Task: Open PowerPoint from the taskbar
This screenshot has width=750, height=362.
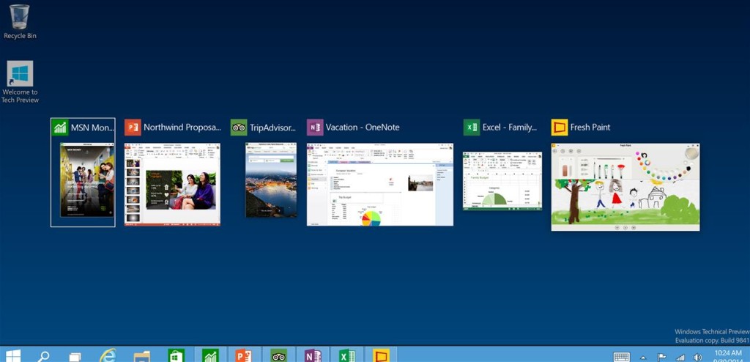Action: (243, 355)
